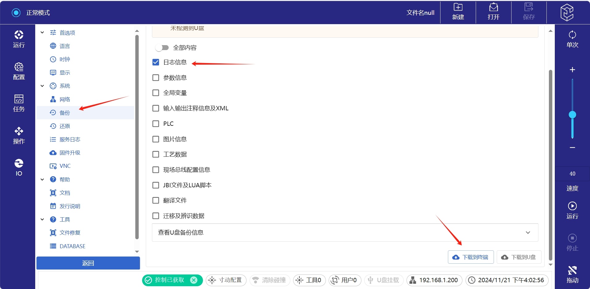Check the 参数信息 checkbox
The height and width of the screenshot is (289, 590).
click(x=156, y=78)
